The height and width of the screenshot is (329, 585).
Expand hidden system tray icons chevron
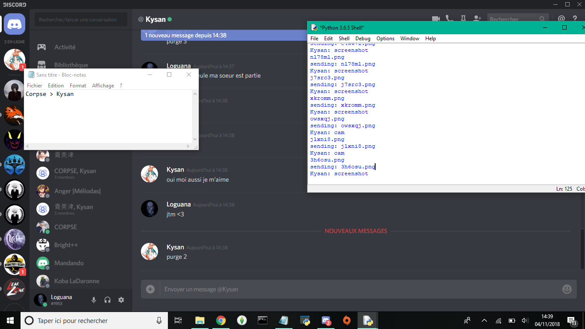(x=484, y=320)
